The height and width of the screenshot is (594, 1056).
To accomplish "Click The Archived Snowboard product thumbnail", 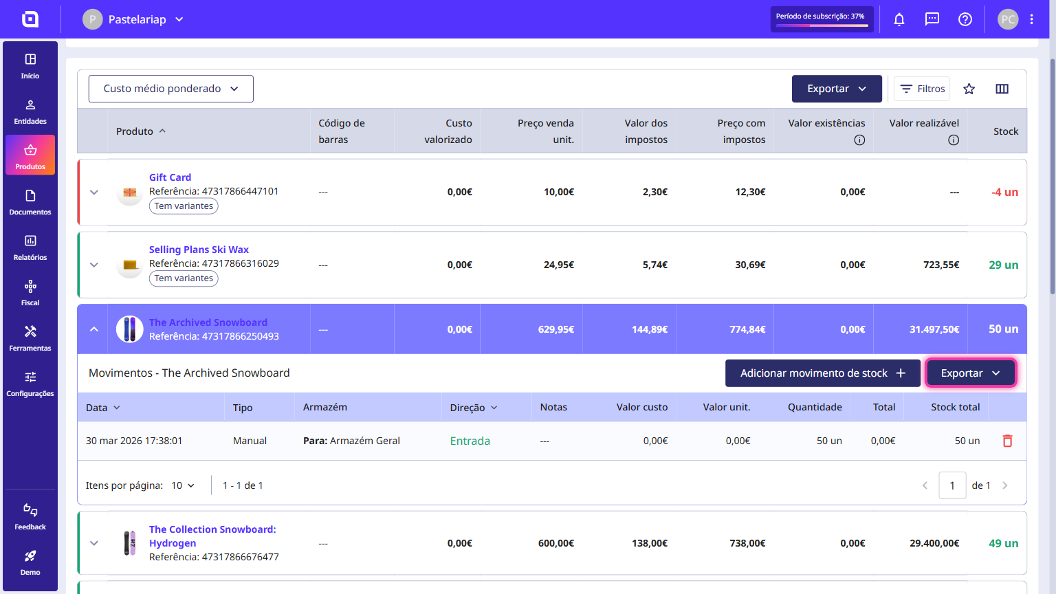I will point(129,329).
